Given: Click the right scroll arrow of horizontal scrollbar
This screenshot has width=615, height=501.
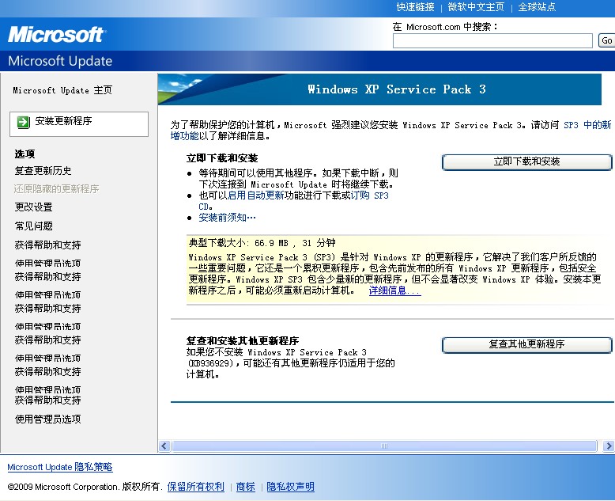Looking at the screenshot, I should pos(609,446).
